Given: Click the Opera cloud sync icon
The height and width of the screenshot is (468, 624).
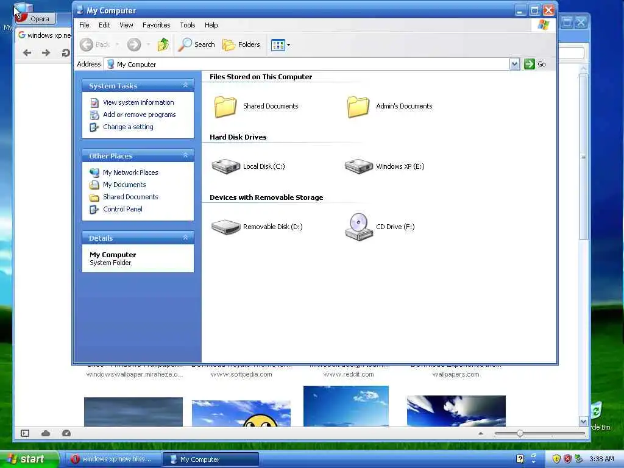Looking at the screenshot, I should click(x=46, y=433).
